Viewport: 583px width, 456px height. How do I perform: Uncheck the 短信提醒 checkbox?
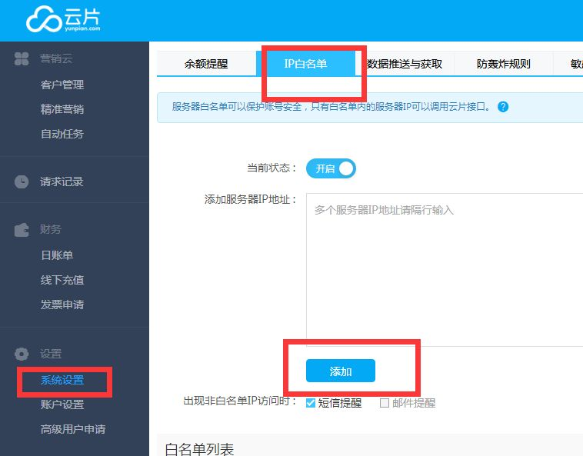[x=311, y=403]
